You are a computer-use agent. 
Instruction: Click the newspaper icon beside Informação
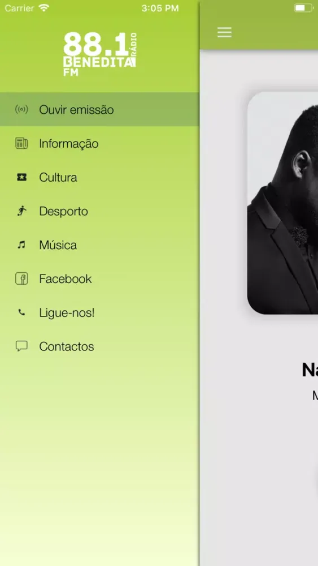coord(21,143)
